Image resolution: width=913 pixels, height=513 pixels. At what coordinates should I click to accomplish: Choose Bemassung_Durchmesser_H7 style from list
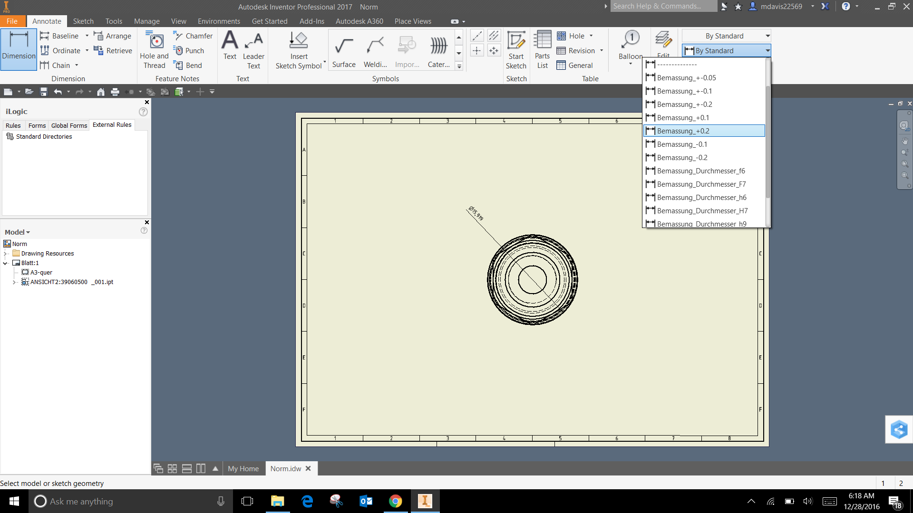tap(702, 211)
